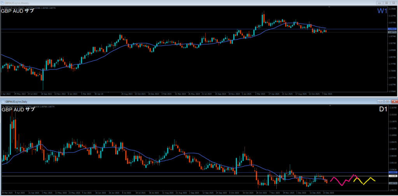The image size is (398, 196).
Task: Maximize the GBPAUD Daily chart window
Action: 387,101
